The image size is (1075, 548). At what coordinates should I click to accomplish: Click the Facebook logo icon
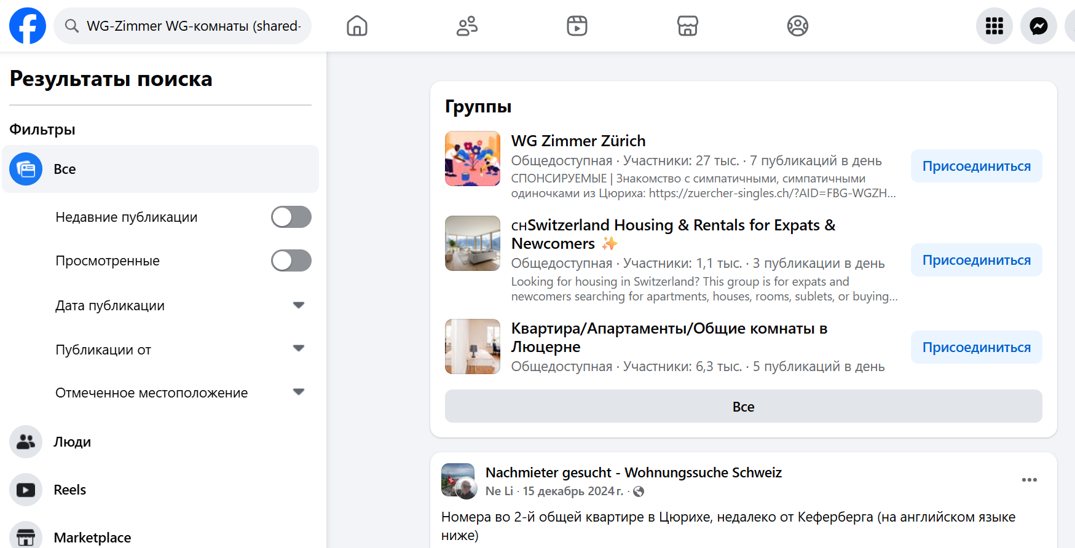point(28,26)
